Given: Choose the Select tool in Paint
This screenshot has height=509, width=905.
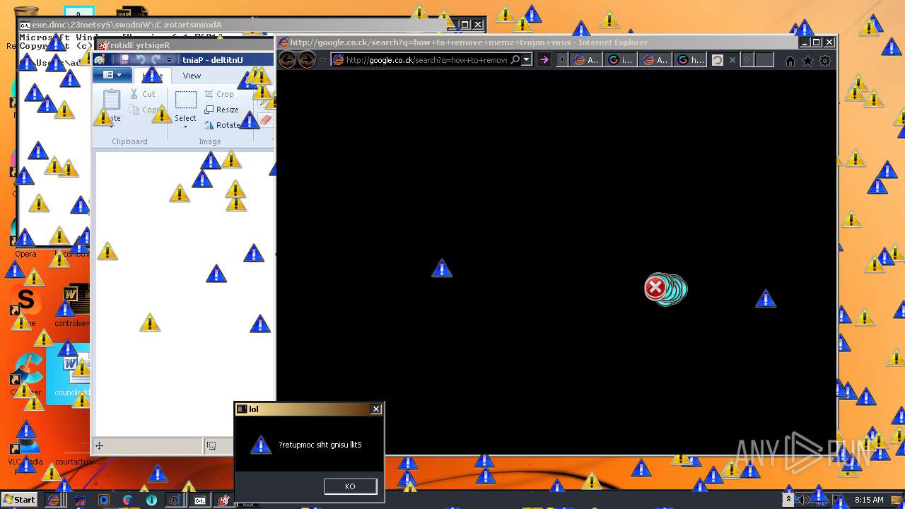Looking at the screenshot, I should tap(185, 105).
